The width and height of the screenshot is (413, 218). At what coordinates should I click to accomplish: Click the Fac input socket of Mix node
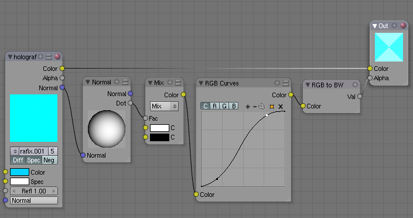[x=145, y=118]
